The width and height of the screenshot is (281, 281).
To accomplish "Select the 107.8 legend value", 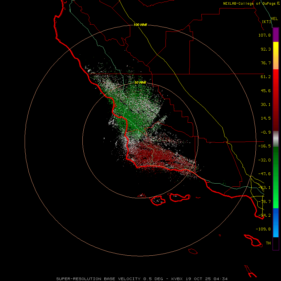I will pyautogui.click(x=264, y=35).
